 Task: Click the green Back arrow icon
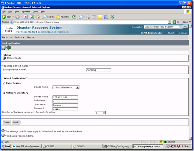pyautogui.click(x=8, y=48)
